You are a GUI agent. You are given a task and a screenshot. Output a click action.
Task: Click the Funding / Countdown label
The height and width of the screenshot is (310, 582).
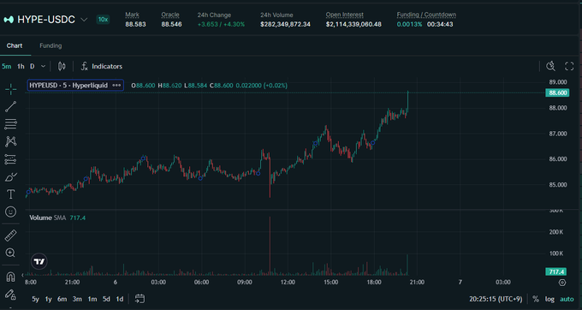tap(426, 15)
